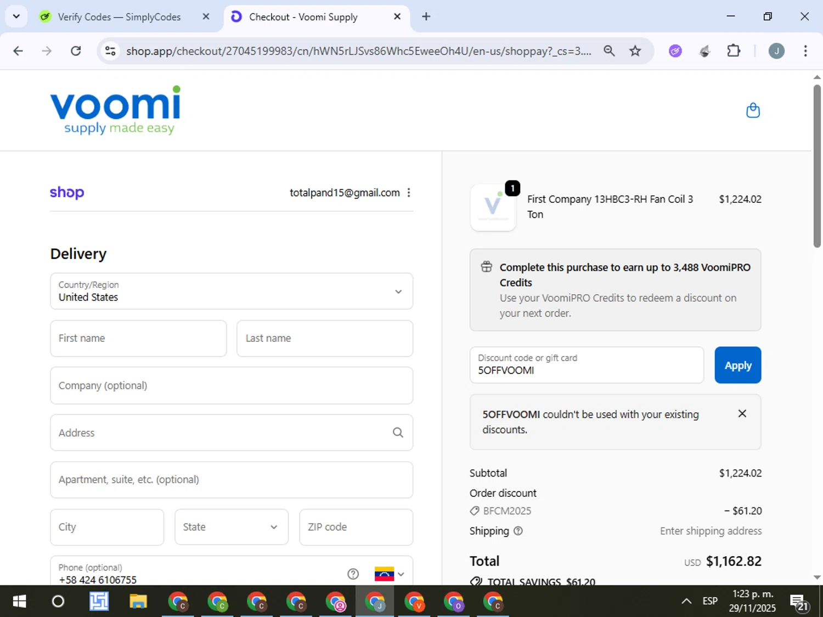The image size is (823, 617).
Task: Click the phone help question mark icon
Action: [353, 574]
